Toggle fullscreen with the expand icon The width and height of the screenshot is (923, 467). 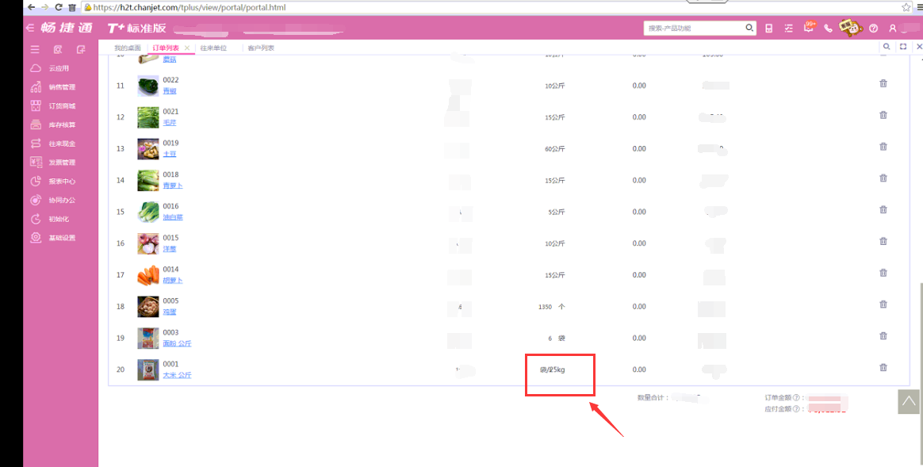tap(902, 47)
